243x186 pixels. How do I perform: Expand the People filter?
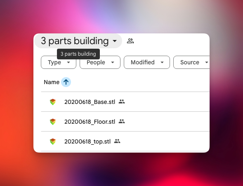coord(100,62)
